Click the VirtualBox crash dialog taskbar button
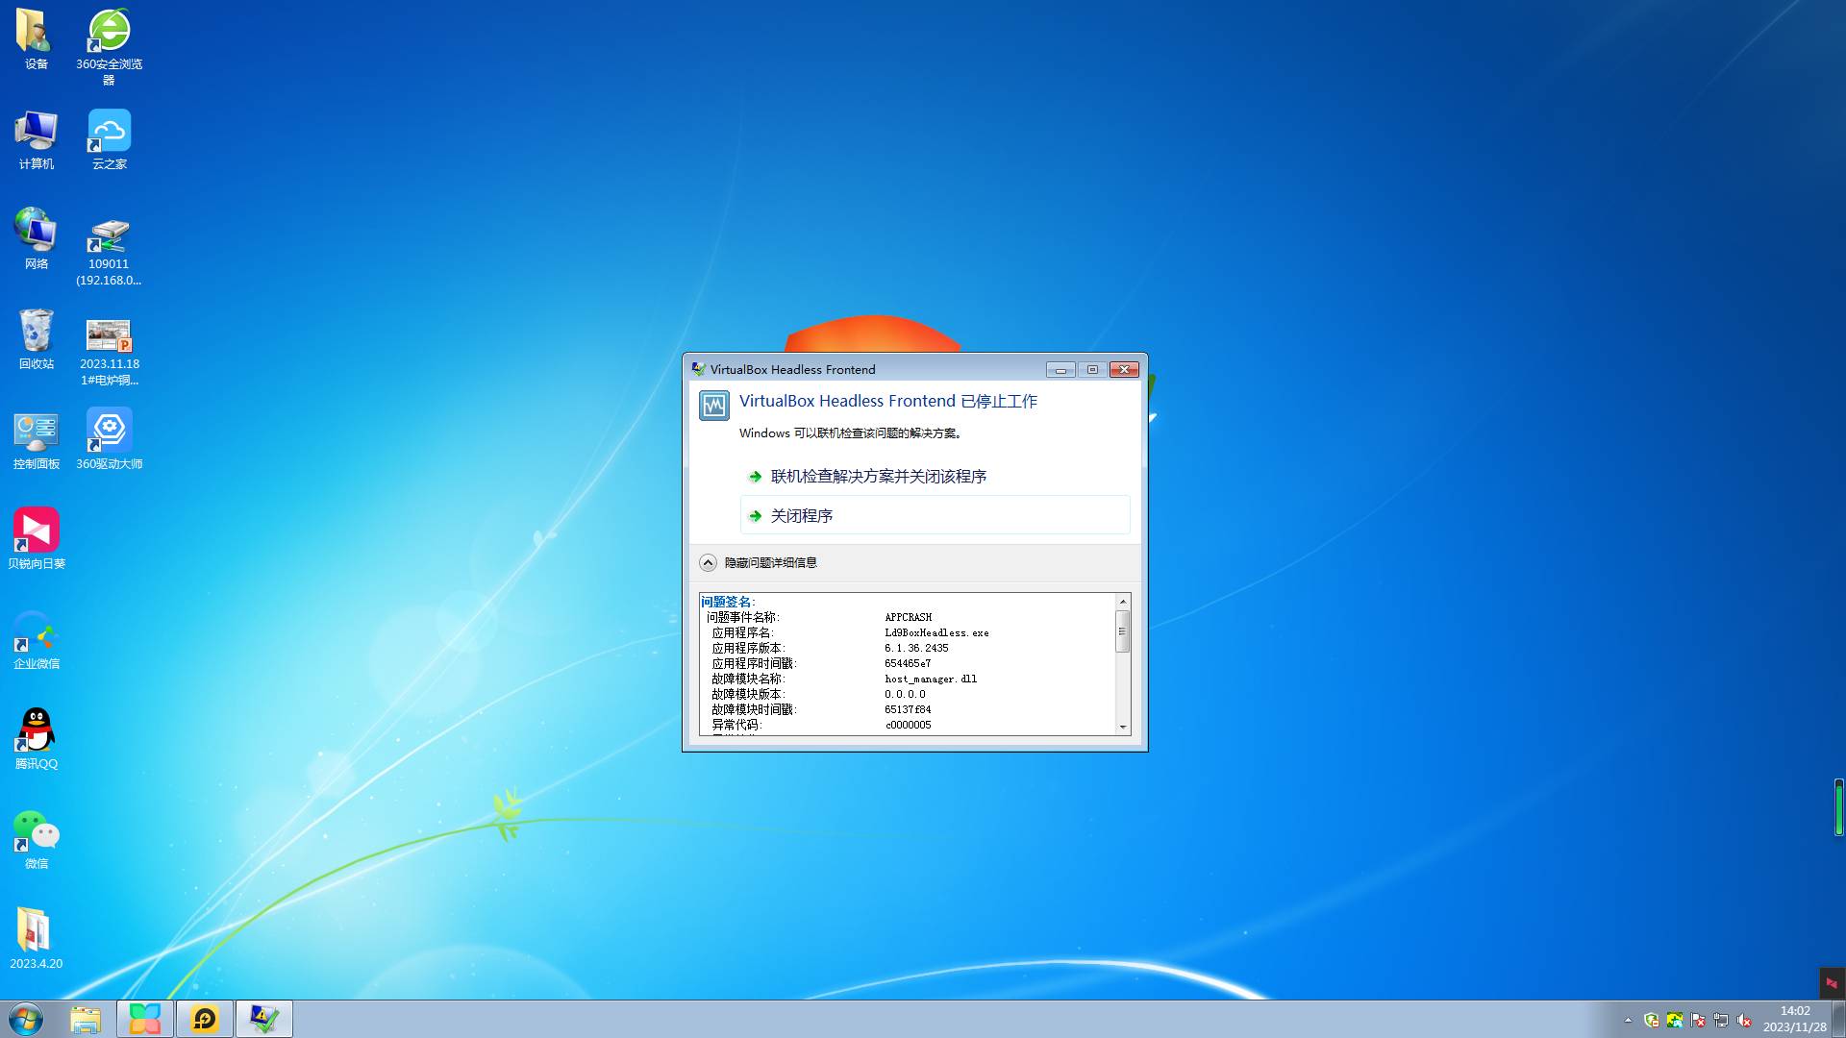Viewport: 1846px width, 1038px height. pos(263,1019)
